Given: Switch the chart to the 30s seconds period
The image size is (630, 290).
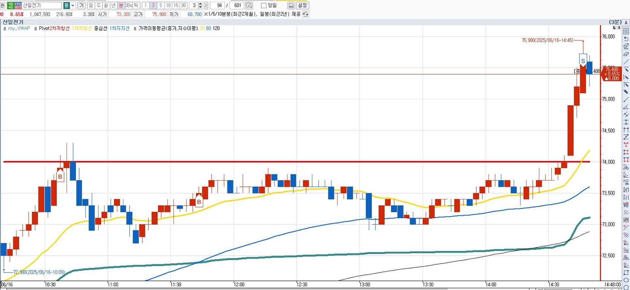Looking at the screenshot, I should [129, 6].
